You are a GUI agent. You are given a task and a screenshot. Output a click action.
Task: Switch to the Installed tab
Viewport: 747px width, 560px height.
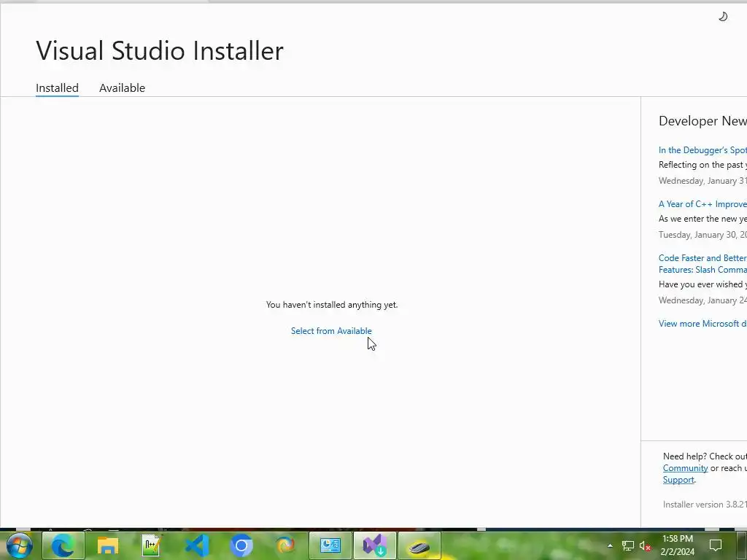pyautogui.click(x=57, y=88)
